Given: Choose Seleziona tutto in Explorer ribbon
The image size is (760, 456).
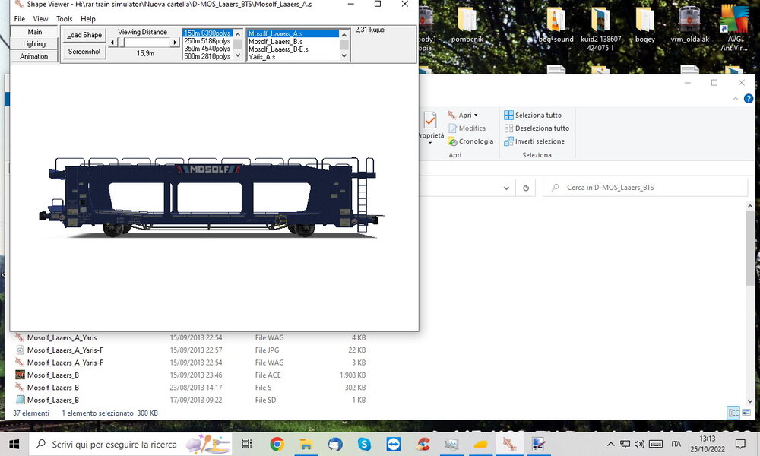Looking at the screenshot, I should pos(533,115).
